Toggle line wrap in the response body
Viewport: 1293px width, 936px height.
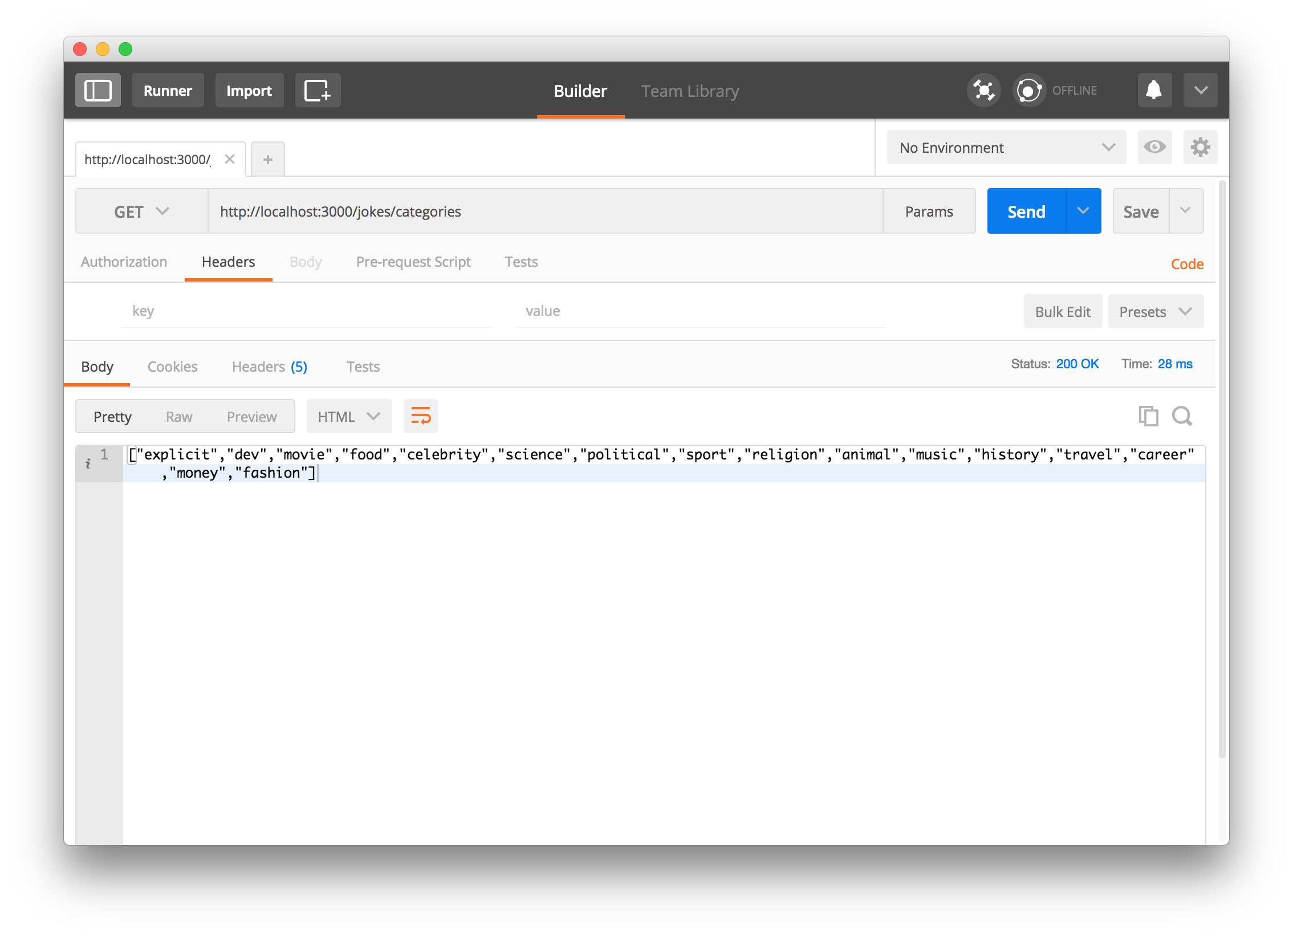421,416
